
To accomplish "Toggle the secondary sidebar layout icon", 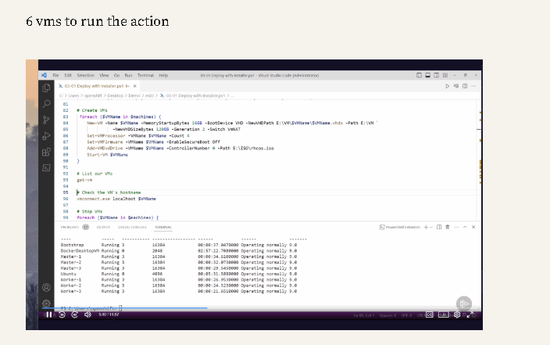I will (x=437, y=75).
